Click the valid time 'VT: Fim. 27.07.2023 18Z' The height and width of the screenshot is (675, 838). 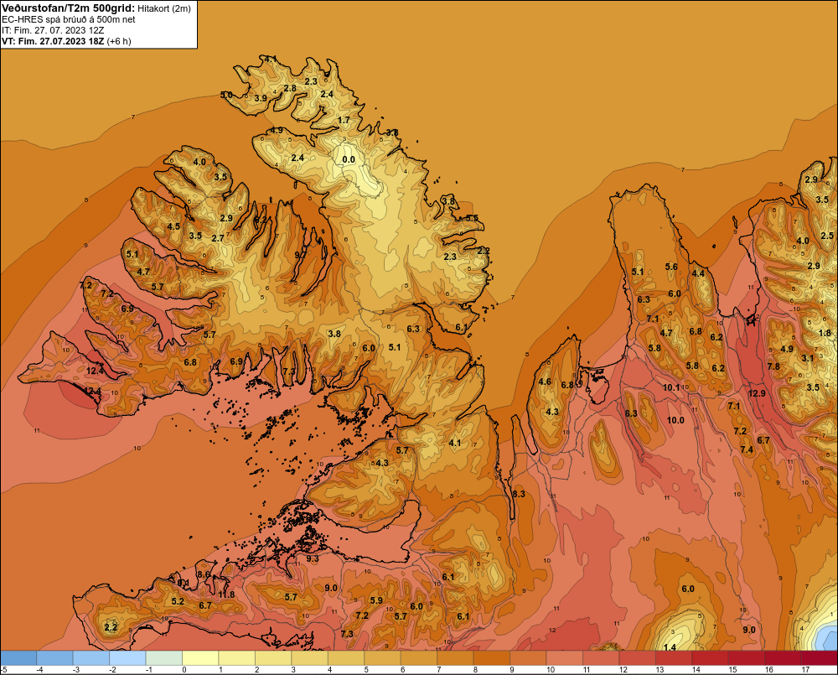53,41
